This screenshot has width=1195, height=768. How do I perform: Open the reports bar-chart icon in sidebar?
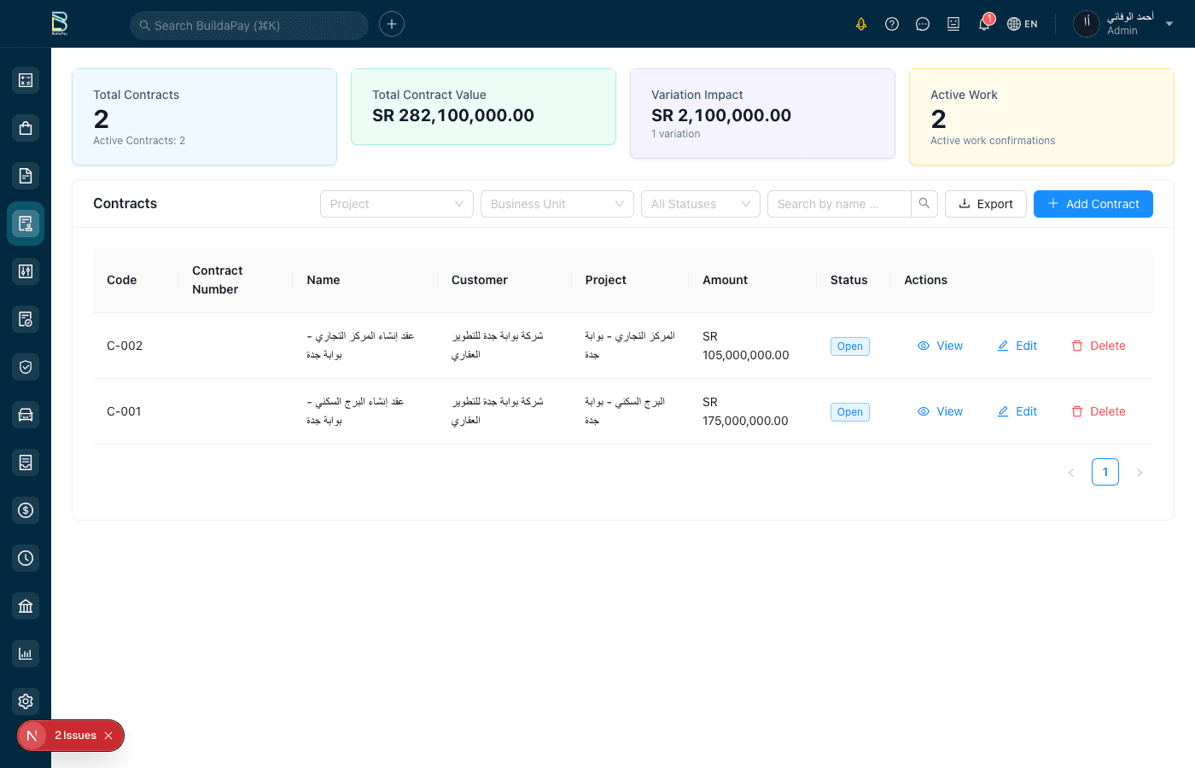(25, 653)
